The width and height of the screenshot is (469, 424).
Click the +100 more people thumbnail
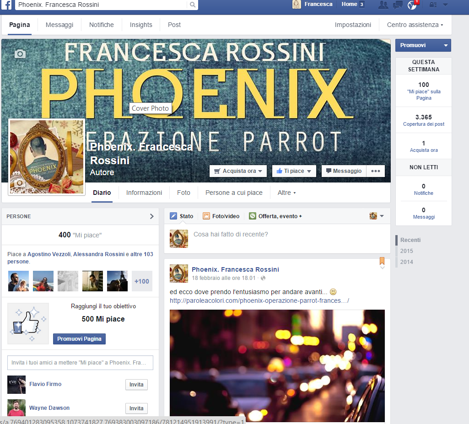tap(142, 281)
